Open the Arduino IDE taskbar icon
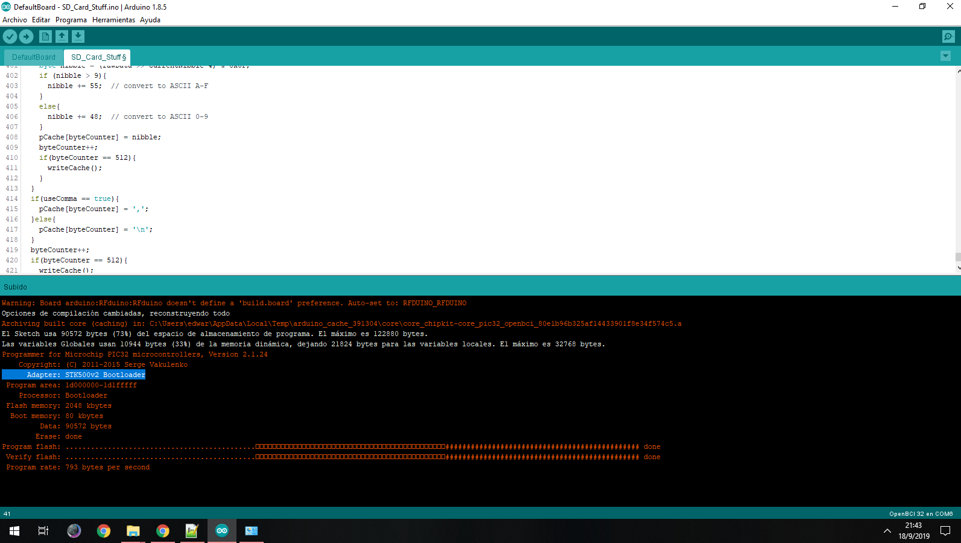The height and width of the screenshot is (543, 961). pos(222,531)
